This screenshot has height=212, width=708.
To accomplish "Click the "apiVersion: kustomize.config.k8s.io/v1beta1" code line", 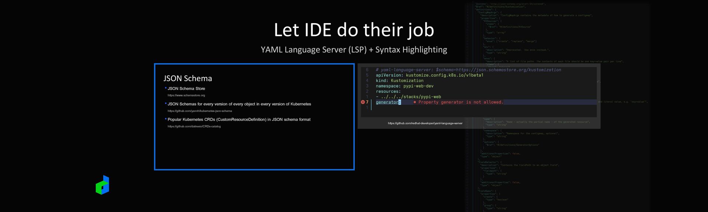I will pyautogui.click(x=430, y=75).
